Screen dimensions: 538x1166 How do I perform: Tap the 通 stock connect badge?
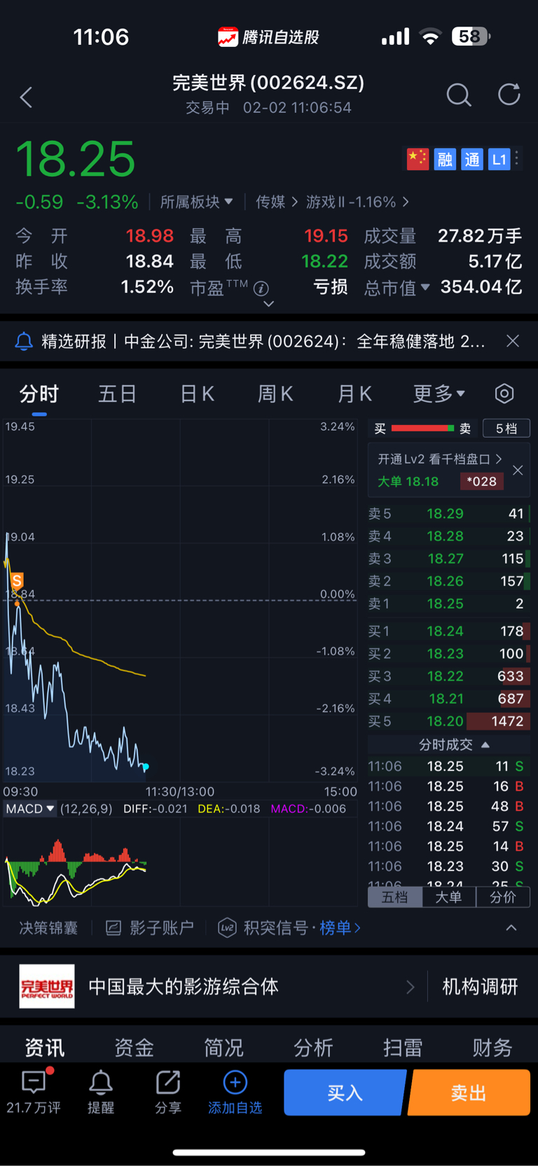coord(472,159)
